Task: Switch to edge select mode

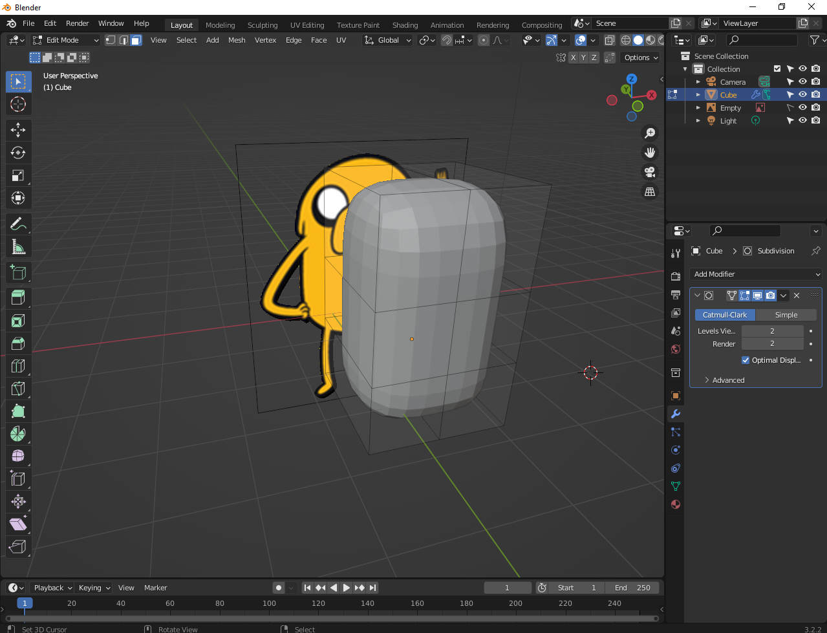Action: (x=124, y=40)
